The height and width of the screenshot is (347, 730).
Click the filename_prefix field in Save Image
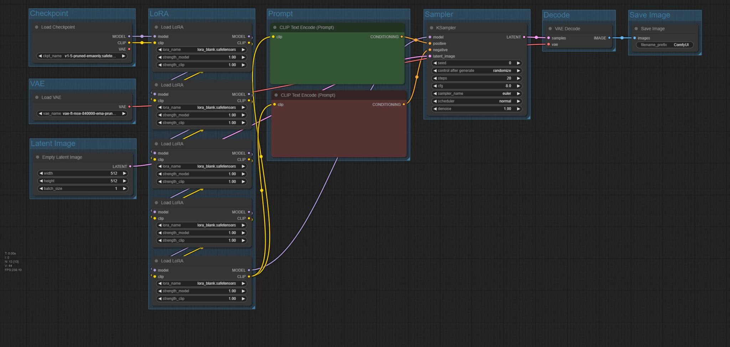tap(664, 45)
